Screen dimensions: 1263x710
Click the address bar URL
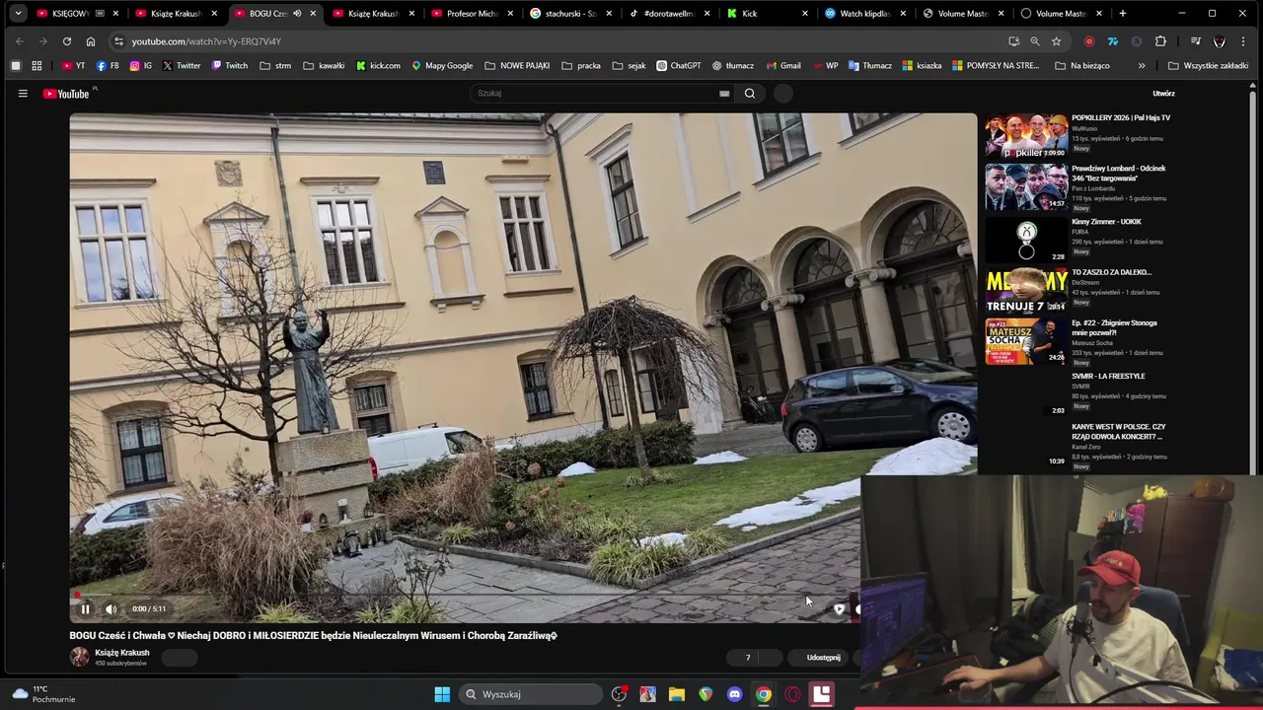206,41
